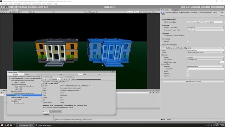This screenshot has height=127, width=225.
Task: Open the Component menu
Action: coord(27,4)
